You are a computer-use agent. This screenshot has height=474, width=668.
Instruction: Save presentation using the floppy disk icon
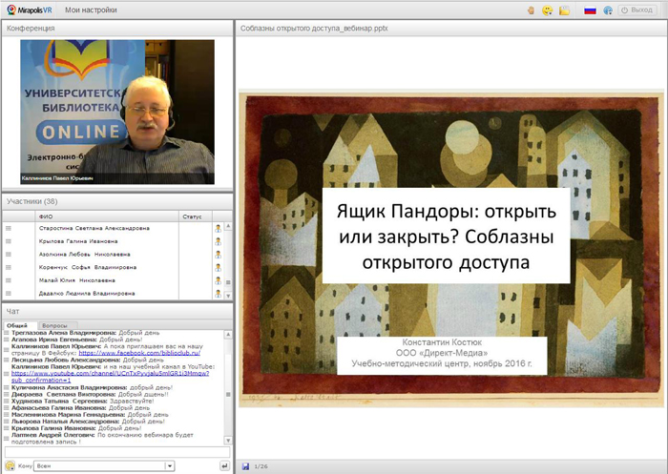pos(245,466)
